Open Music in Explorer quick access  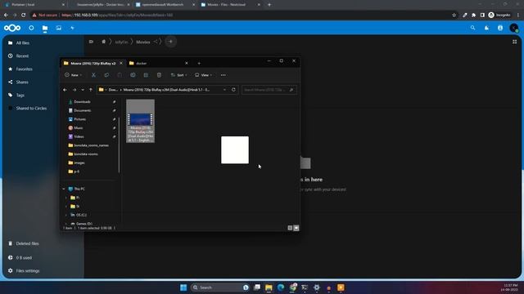(x=79, y=128)
